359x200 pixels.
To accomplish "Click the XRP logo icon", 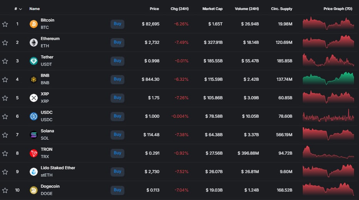I will (x=34, y=98).
